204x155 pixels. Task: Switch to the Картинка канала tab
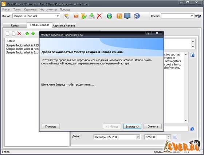[64, 25]
